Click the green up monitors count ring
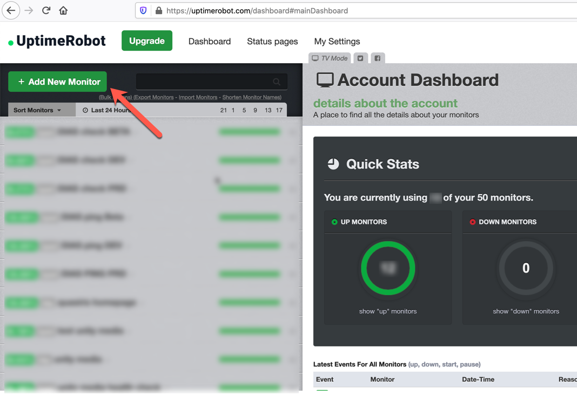 pyautogui.click(x=388, y=268)
